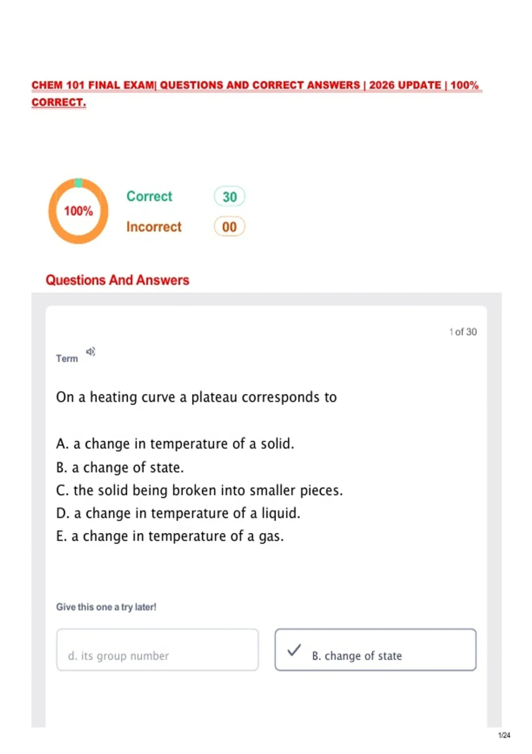Open the CHEM 101 FINAL EXAM title link
The height and width of the screenshot is (754, 532).
tap(256, 94)
